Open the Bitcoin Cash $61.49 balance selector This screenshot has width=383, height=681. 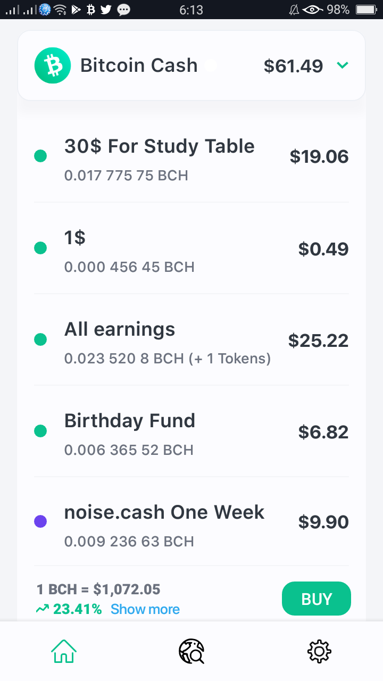point(191,65)
